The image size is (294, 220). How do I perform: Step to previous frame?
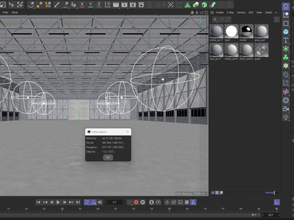[51, 202]
